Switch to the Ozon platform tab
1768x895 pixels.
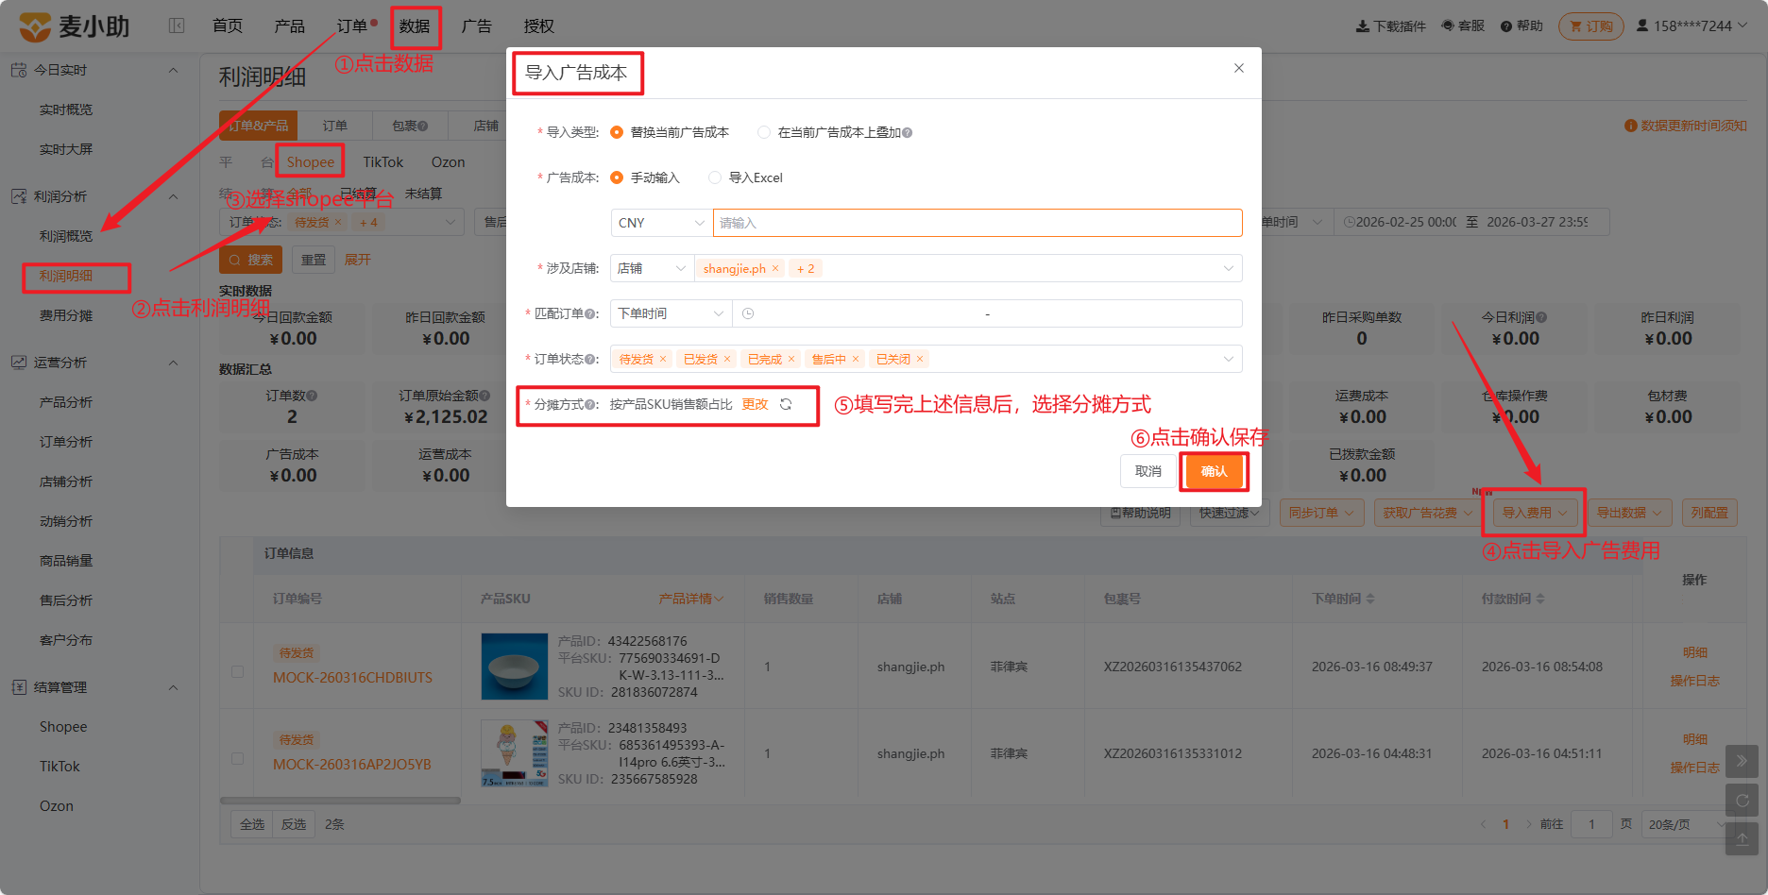coord(448,162)
